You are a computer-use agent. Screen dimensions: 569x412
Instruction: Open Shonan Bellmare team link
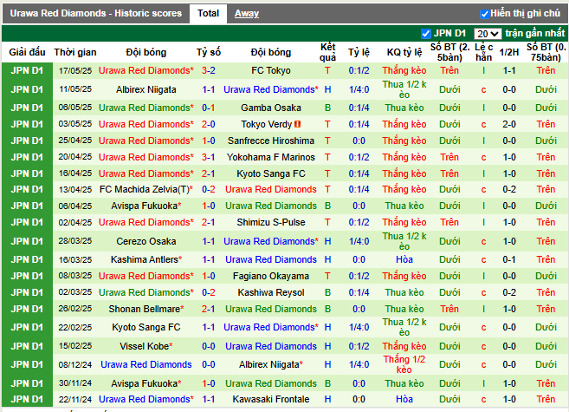(146, 309)
